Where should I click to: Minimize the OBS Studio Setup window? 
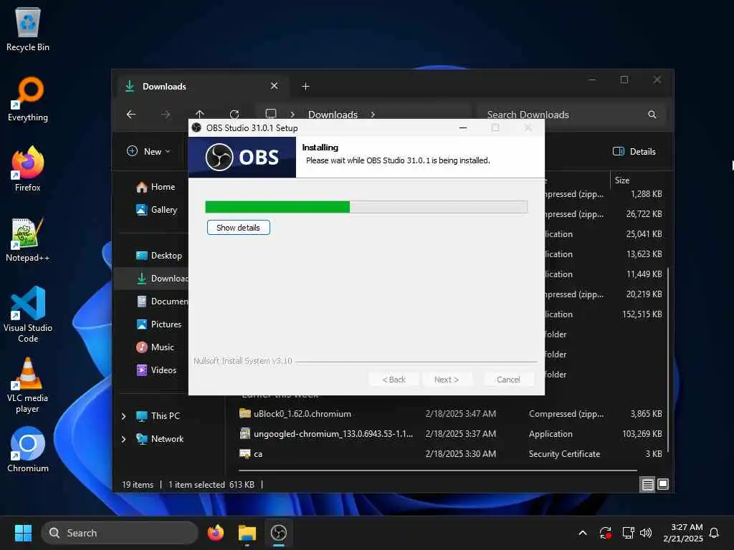pos(463,127)
